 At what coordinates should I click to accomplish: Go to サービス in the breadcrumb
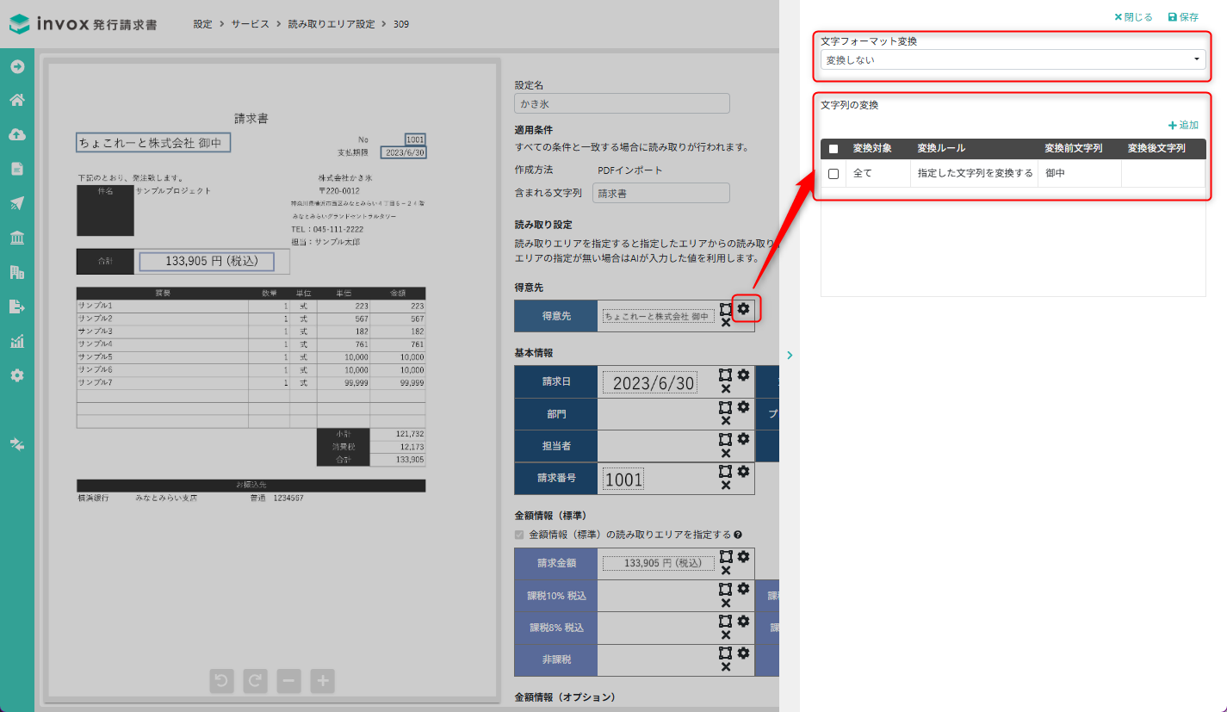coord(250,24)
